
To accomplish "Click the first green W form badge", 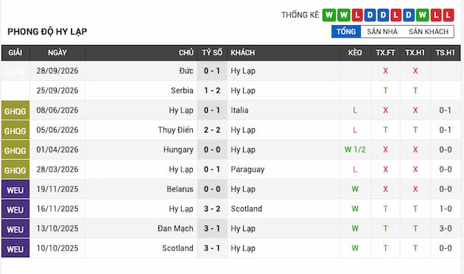I will tap(329, 15).
